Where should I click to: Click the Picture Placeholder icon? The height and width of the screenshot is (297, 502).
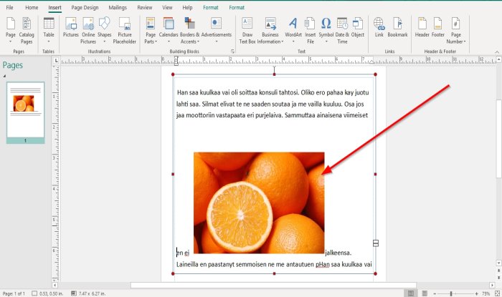point(125,30)
